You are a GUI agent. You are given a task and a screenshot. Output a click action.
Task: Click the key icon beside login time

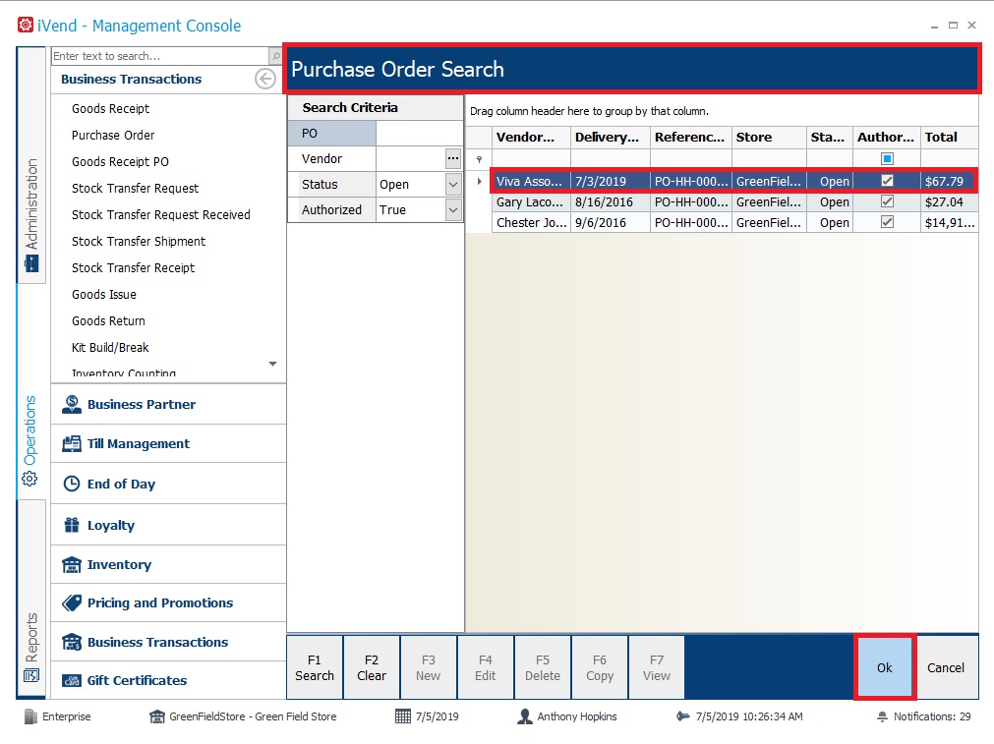click(x=682, y=716)
